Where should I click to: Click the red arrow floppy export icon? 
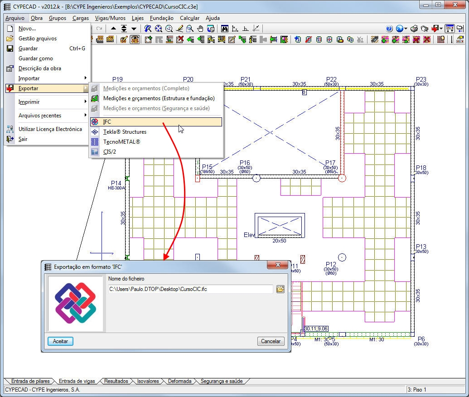coord(435,29)
